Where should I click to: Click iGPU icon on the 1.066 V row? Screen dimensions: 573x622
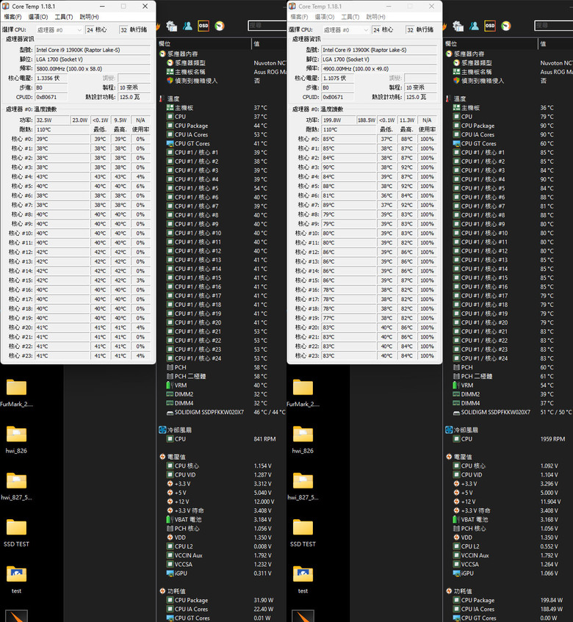coord(456,574)
